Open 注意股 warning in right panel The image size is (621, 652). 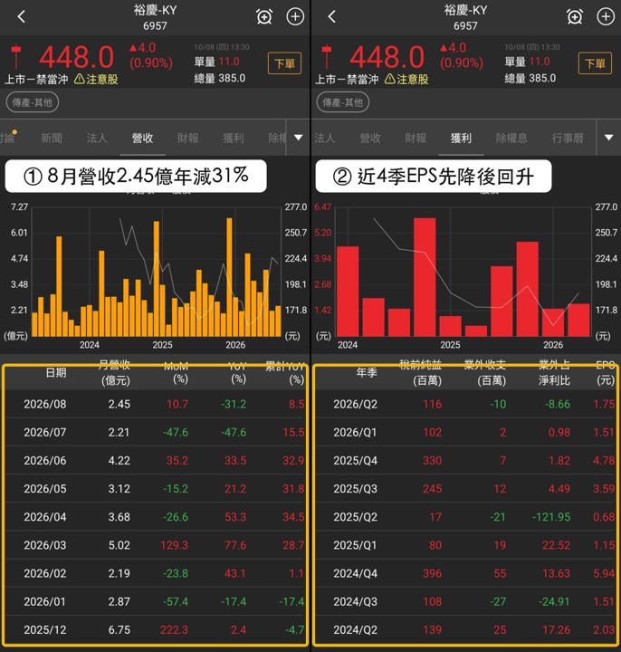tap(406, 79)
